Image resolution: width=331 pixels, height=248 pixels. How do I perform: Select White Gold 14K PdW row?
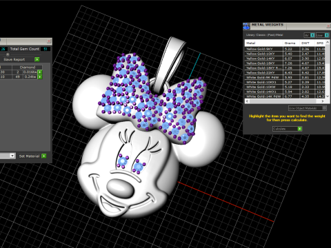tap(285, 96)
